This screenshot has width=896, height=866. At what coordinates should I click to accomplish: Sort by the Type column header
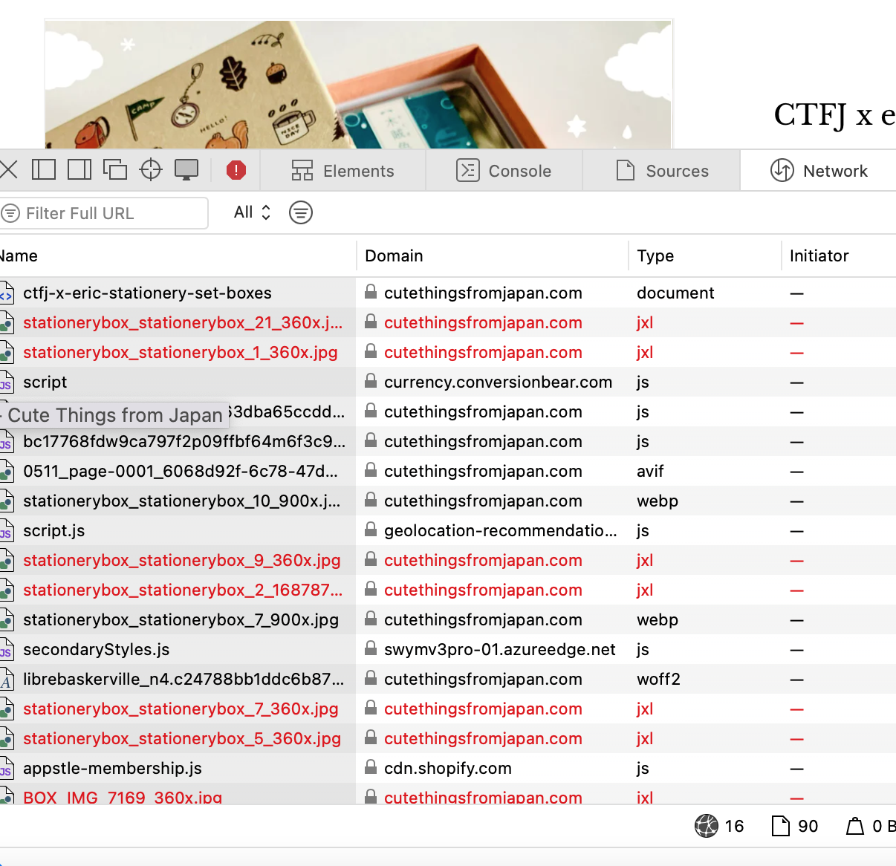pos(655,256)
